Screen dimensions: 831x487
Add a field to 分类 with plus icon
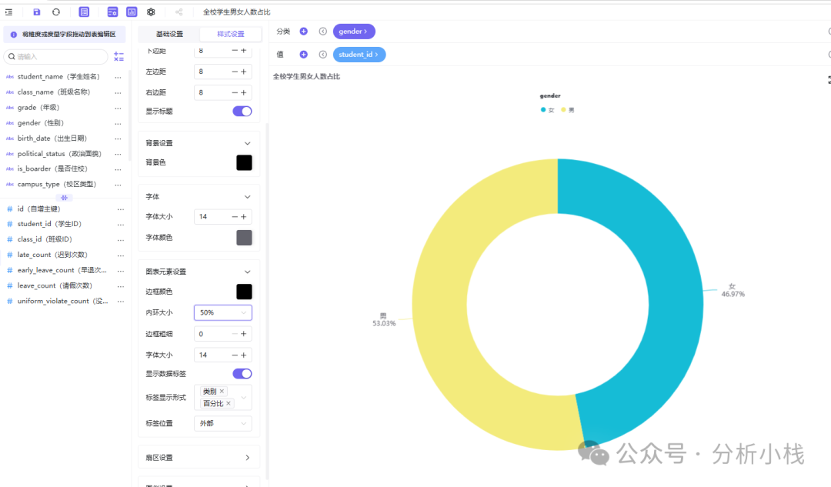tap(304, 32)
